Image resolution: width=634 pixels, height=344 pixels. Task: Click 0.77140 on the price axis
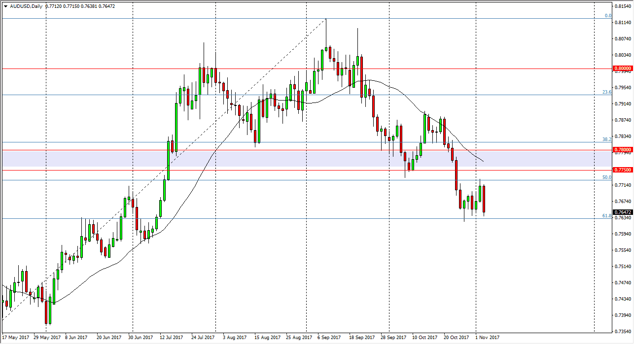point(622,185)
